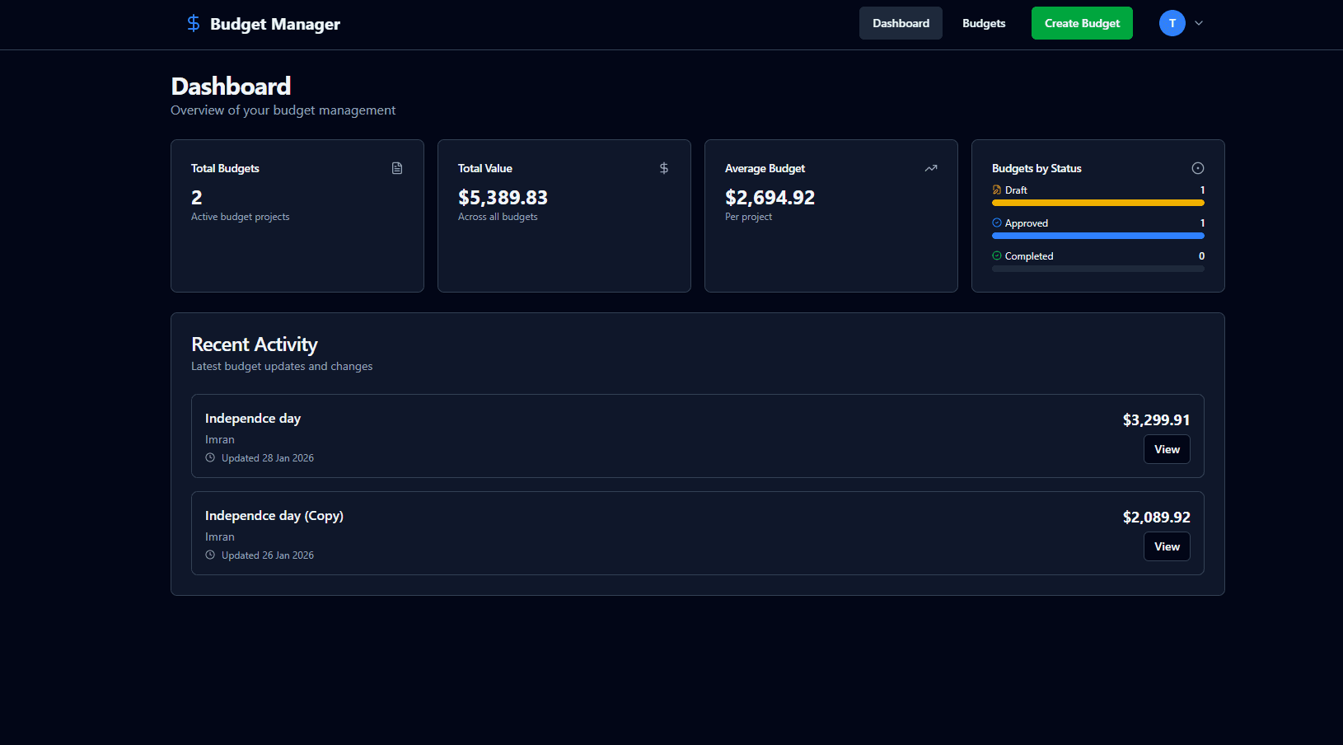Click the dollar icon on Total Value card
1343x745 pixels.
click(664, 167)
